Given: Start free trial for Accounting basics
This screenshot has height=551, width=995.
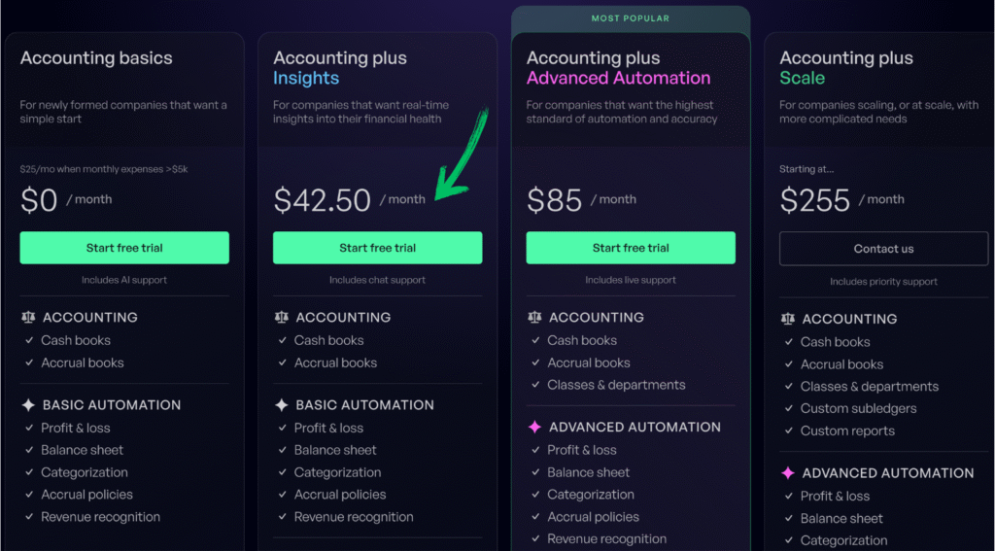Looking at the screenshot, I should coord(124,248).
